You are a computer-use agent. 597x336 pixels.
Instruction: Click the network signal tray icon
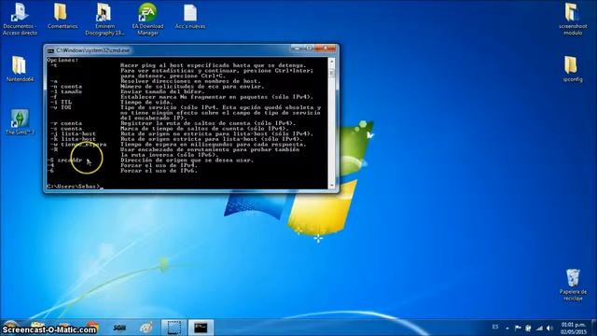coord(539,328)
